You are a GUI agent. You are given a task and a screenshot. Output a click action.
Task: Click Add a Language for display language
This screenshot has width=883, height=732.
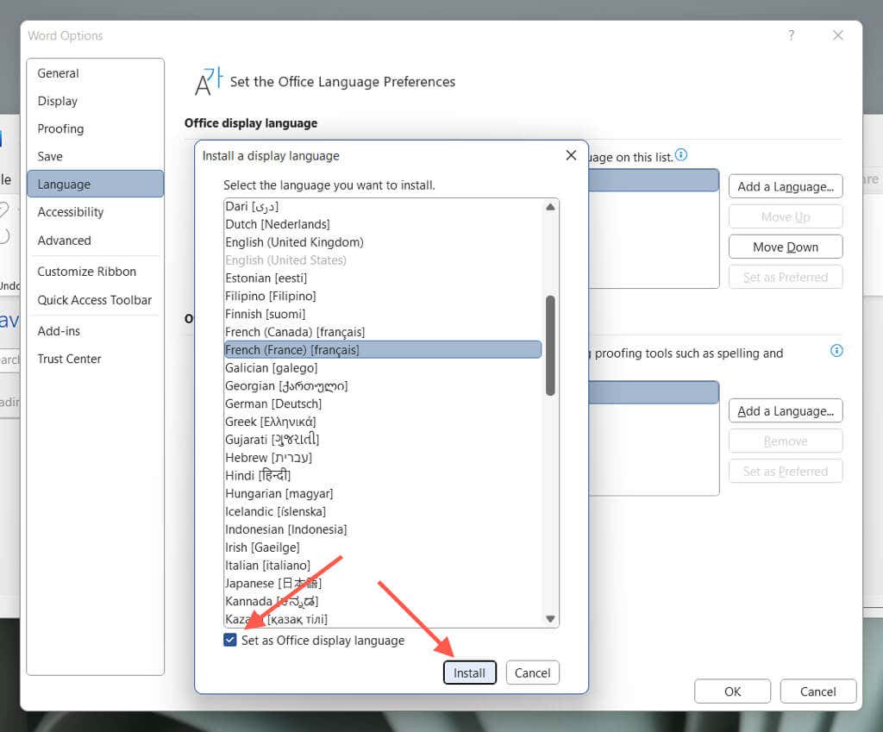tap(786, 186)
